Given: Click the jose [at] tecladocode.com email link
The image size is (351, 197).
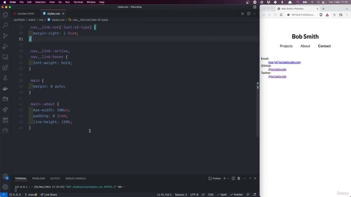Looking at the screenshot, I should [284, 62].
